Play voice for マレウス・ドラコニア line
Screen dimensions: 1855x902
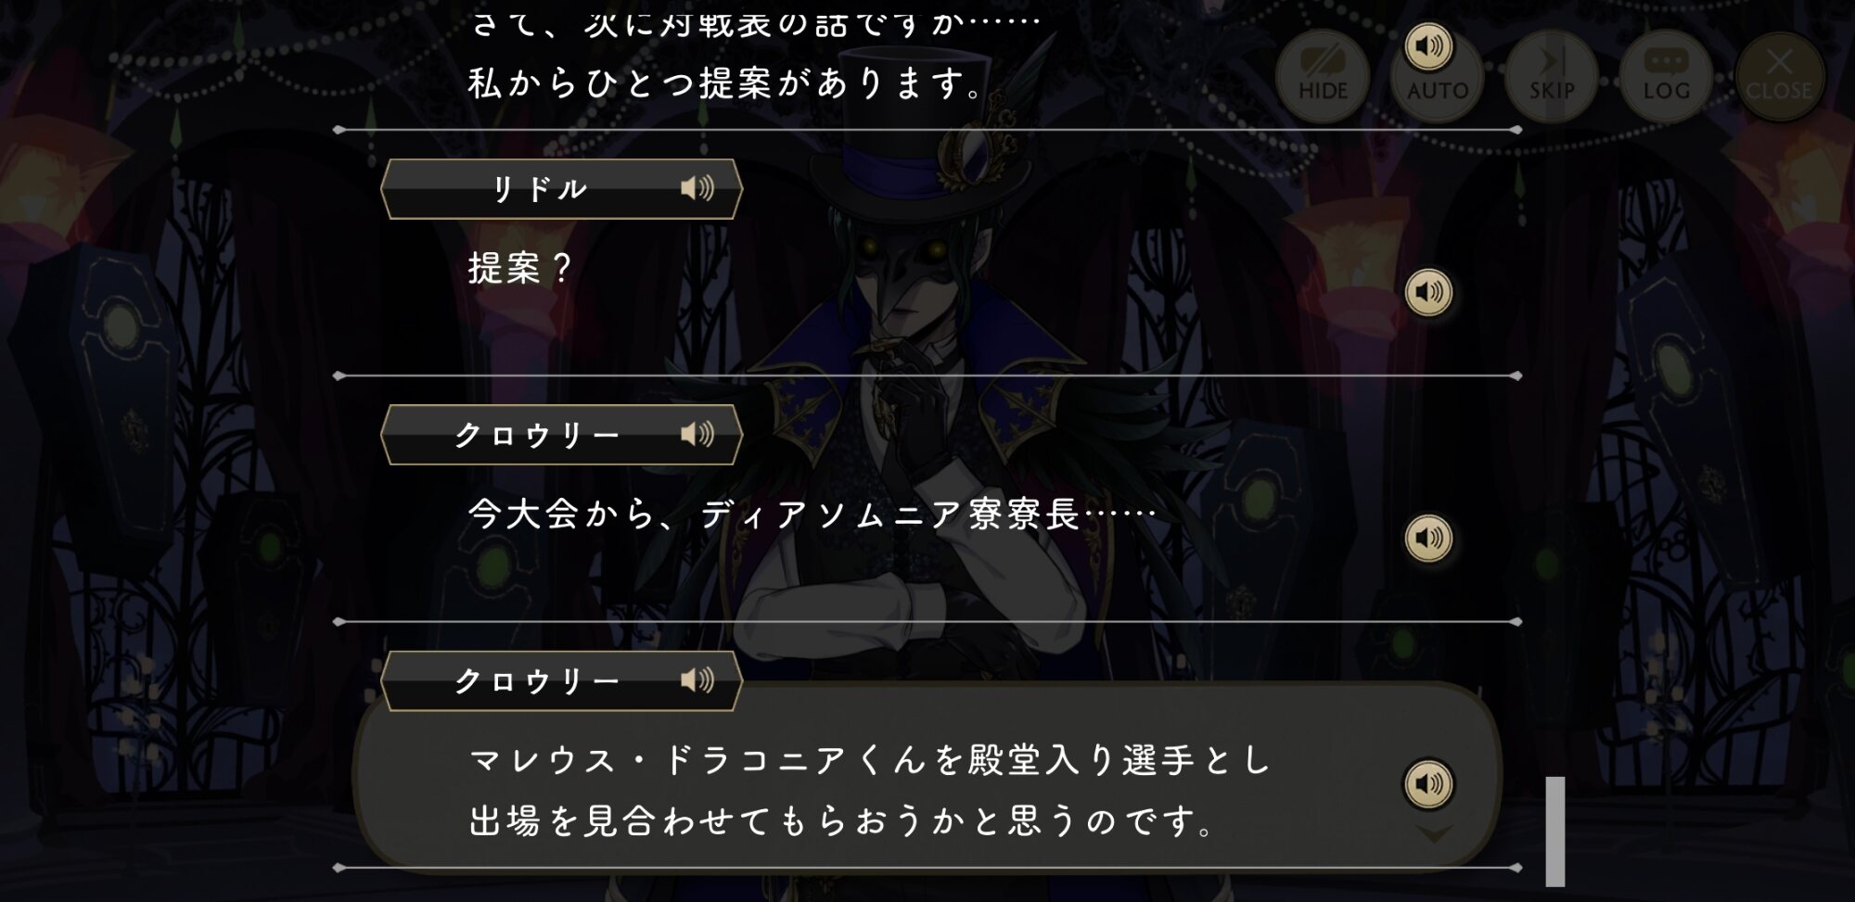click(1429, 783)
